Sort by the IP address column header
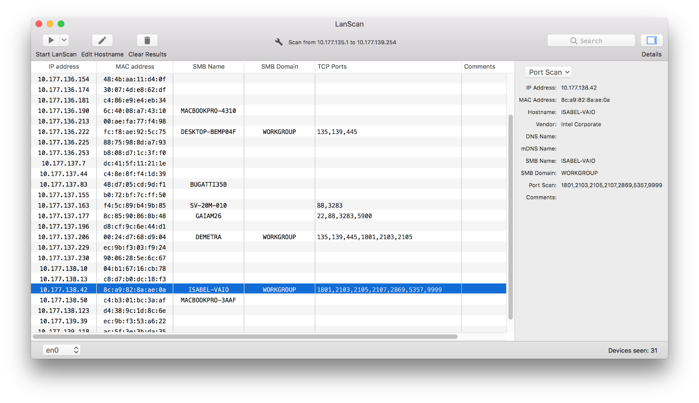699x403 pixels. pyautogui.click(x=64, y=67)
